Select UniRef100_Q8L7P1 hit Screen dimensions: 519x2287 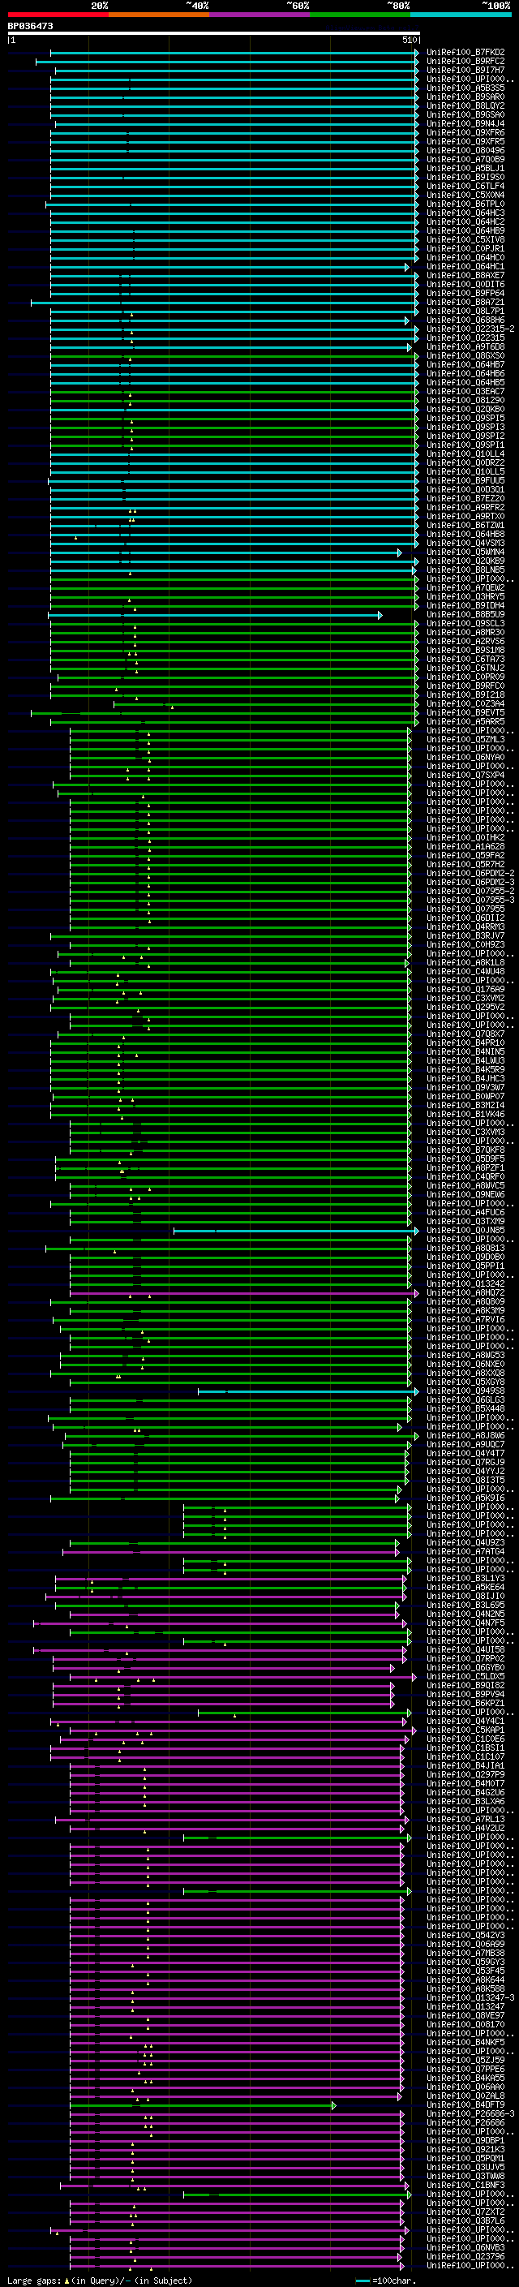pos(465,312)
